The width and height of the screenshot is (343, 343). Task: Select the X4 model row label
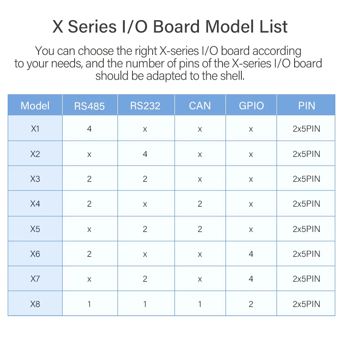click(x=35, y=204)
